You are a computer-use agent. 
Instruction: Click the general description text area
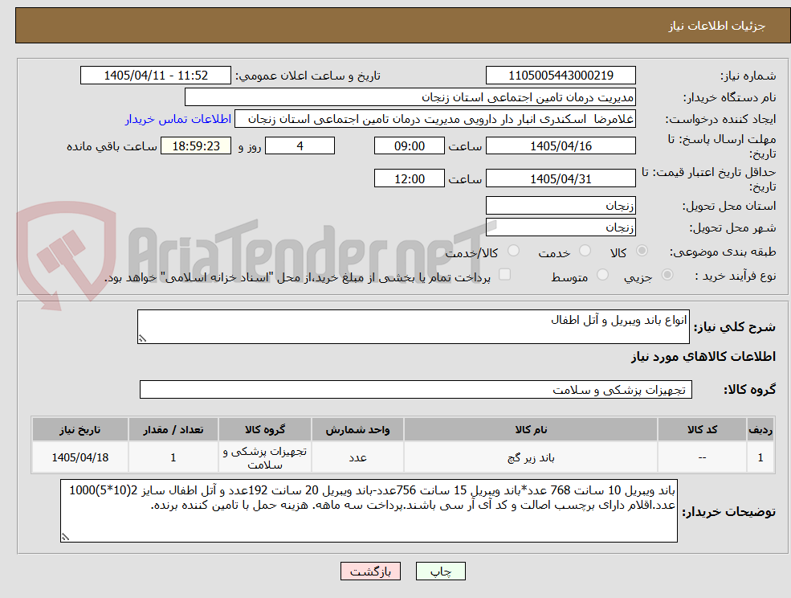(413, 327)
